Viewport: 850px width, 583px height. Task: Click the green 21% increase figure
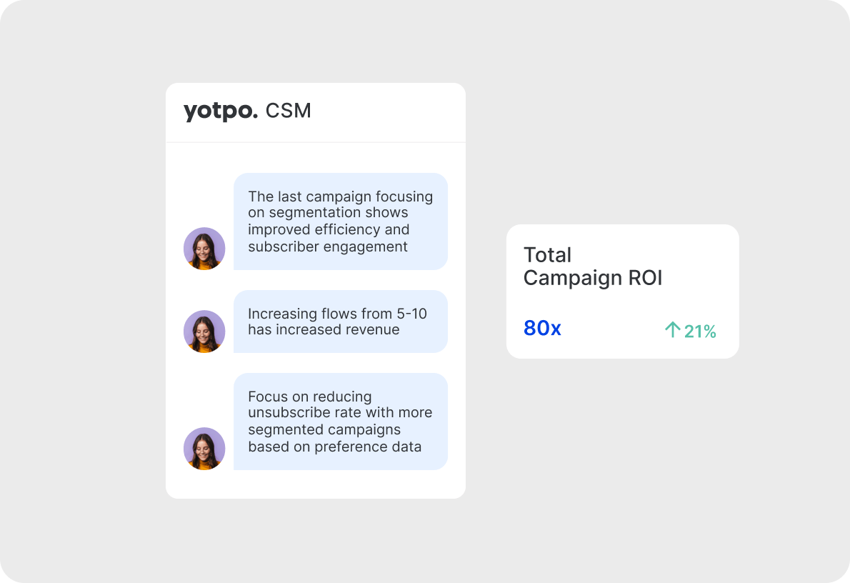(x=700, y=332)
